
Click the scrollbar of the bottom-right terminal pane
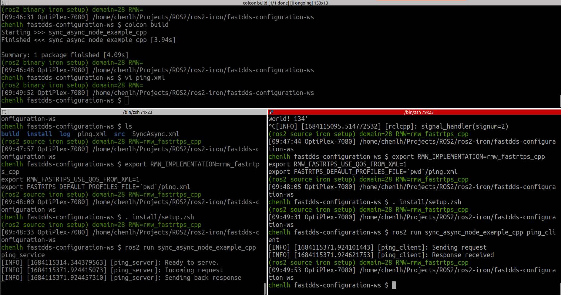pyautogui.click(x=560, y=288)
